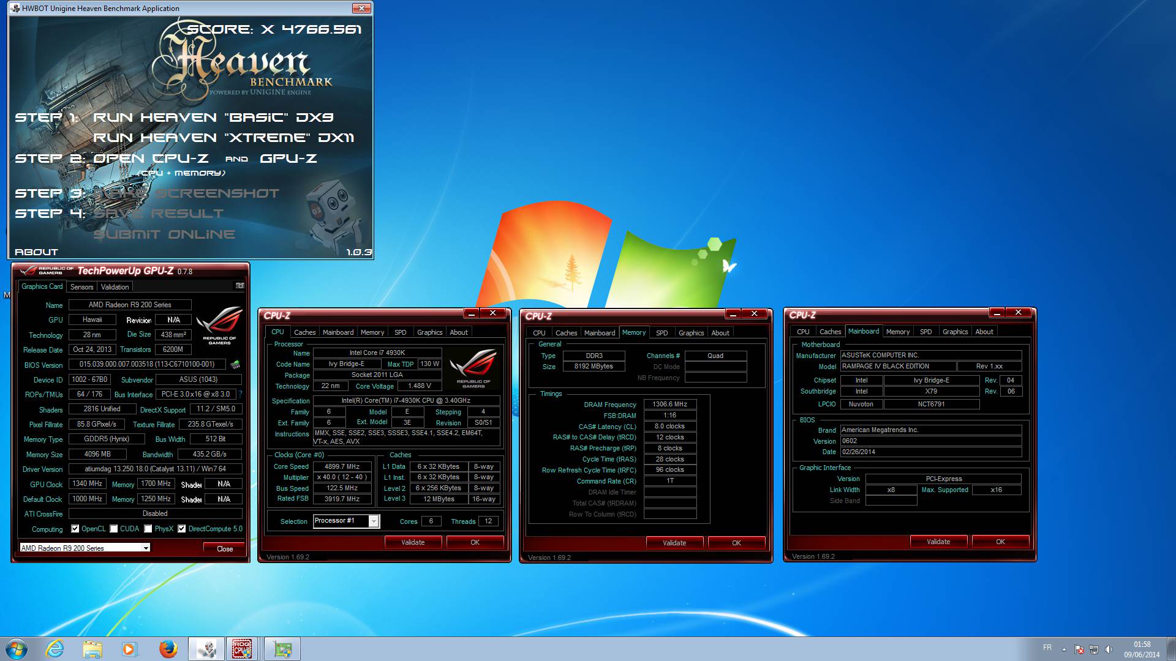Click SAVE RESULT in Heaven step 4
The height and width of the screenshot is (661, 1176).
(x=158, y=214)
